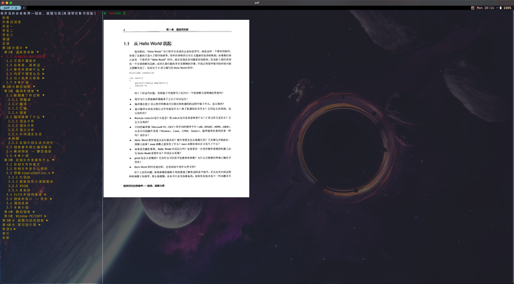Select highlighted entry 1.1 从Hello World说起
This screenshot has height=284, width=514.
point(26,57)
